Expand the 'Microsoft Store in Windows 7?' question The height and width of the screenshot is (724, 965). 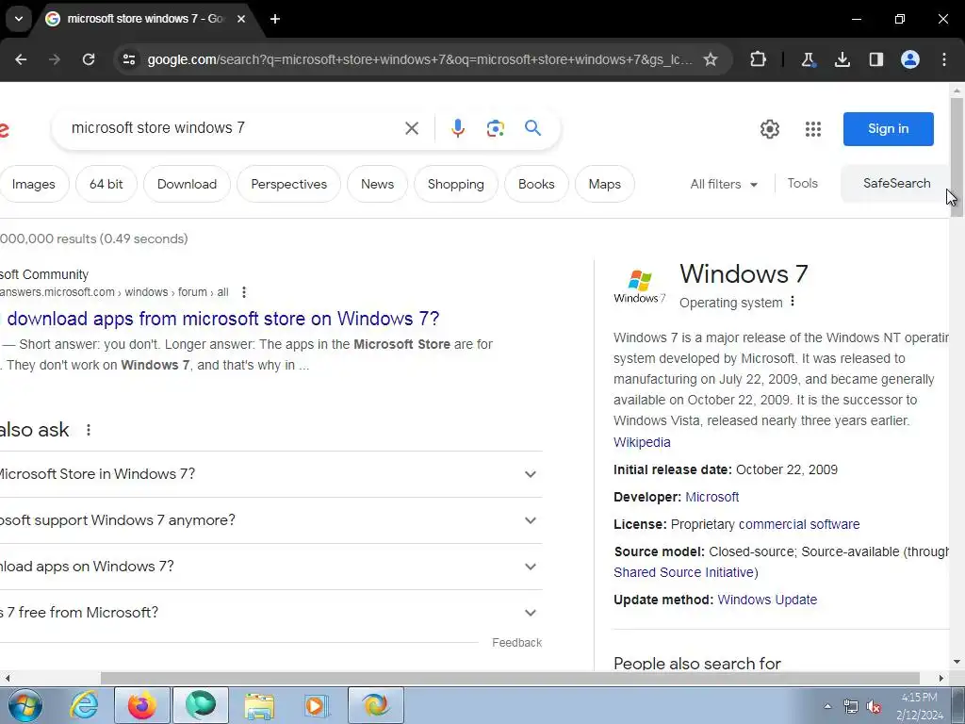(x=270, y=474)
